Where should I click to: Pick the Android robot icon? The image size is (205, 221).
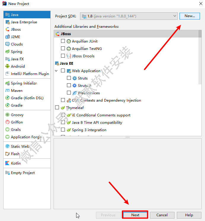[x=7, y=66]
